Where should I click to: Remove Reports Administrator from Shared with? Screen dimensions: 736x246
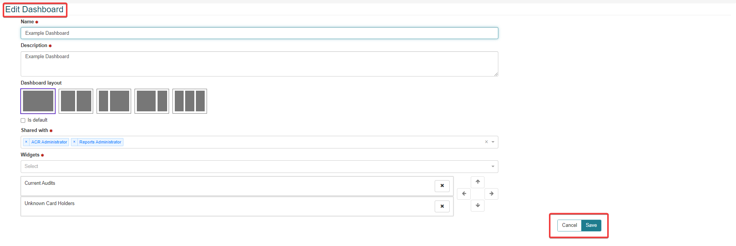tap(74, 142)
